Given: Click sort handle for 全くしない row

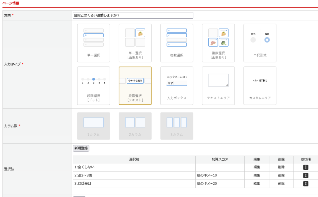Looking at the screenshot, I should [x=306, y=167].
